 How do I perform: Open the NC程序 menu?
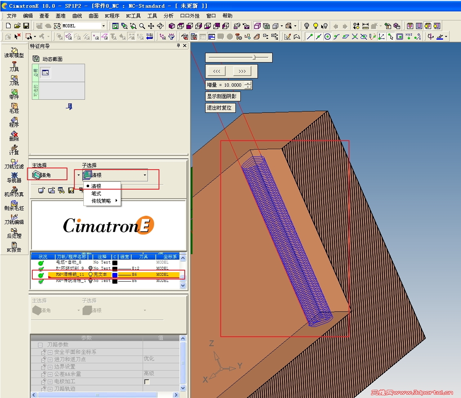[112, 16]
